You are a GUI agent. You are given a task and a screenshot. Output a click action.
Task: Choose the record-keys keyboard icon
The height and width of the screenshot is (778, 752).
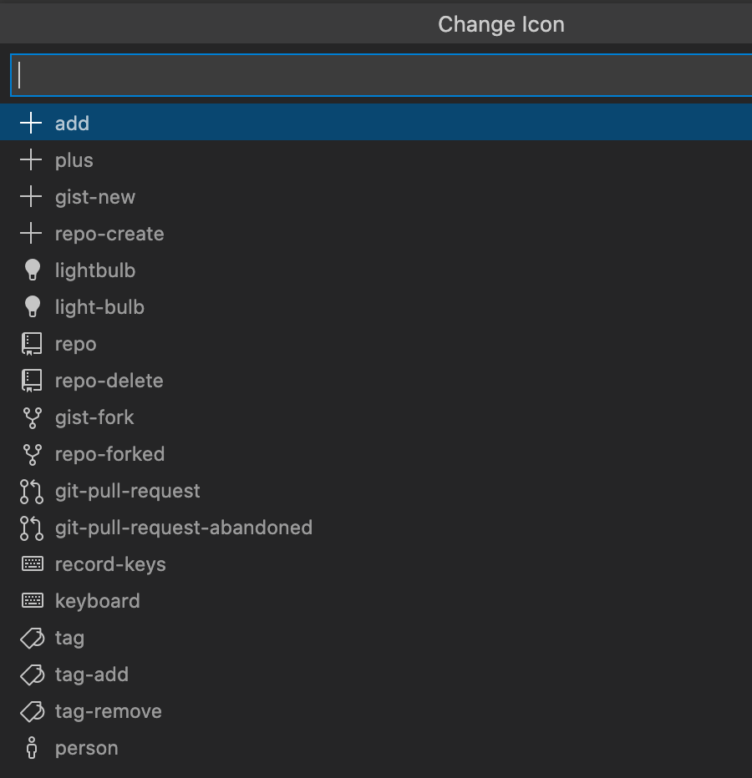[110, 564]
